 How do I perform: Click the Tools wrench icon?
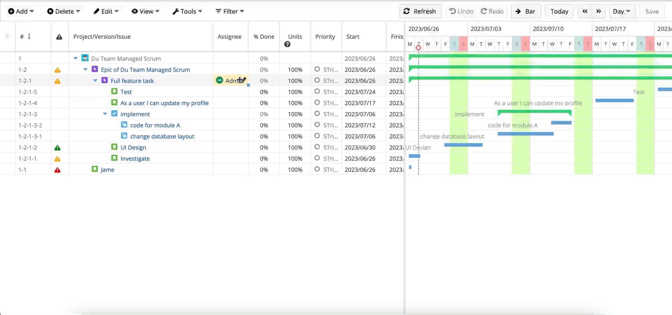(x=175, y=11)
